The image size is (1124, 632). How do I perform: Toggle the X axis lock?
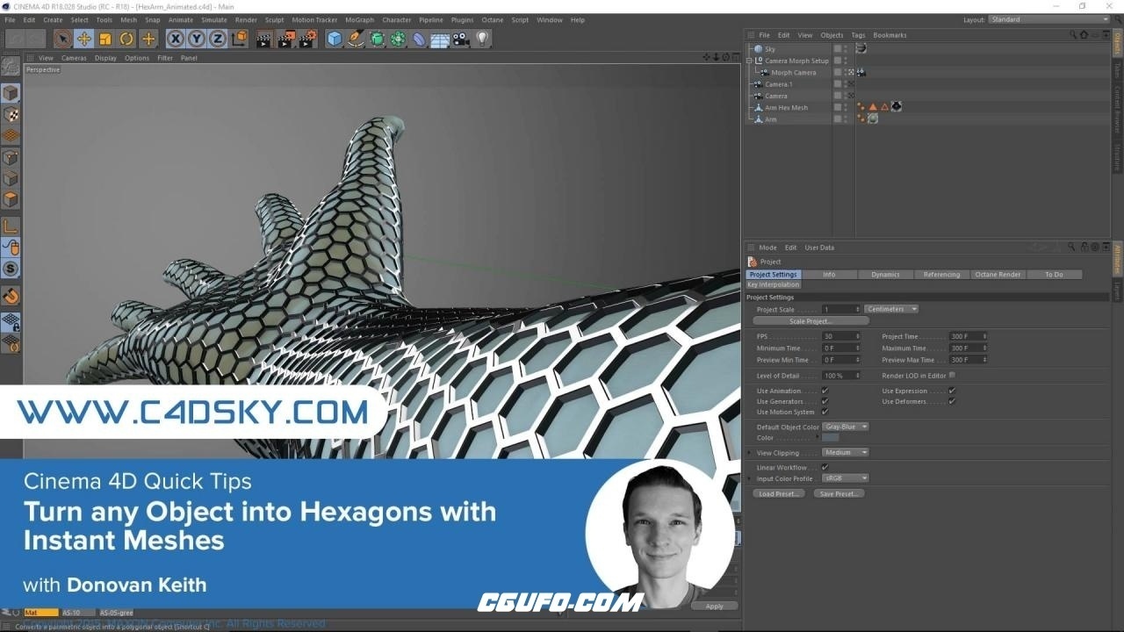tap(176, 39)
